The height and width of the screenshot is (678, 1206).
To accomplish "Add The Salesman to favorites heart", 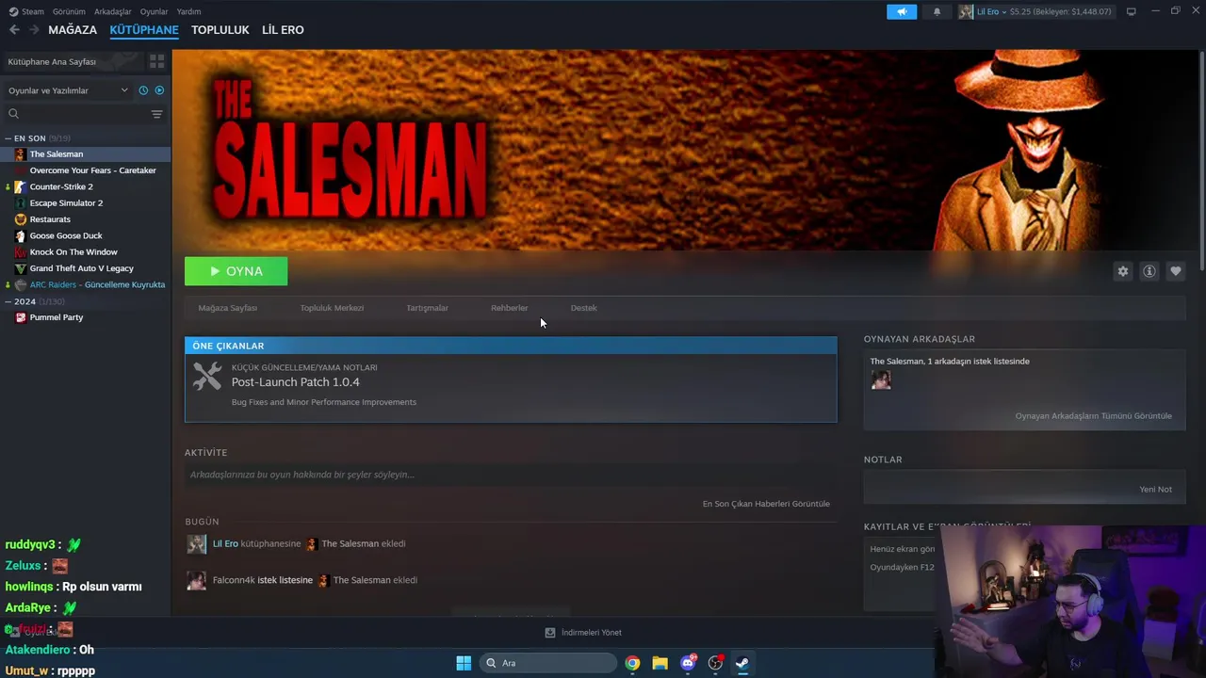I will [1175, 271].
